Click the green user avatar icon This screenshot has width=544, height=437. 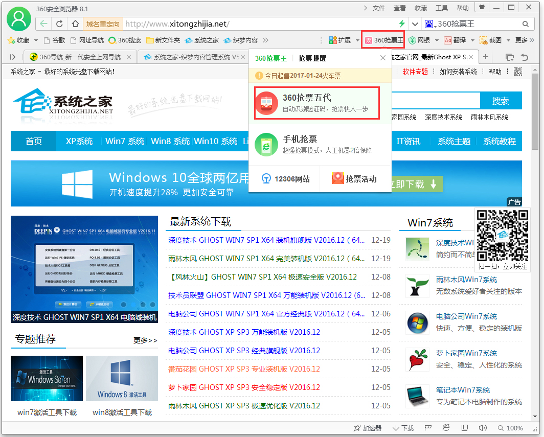[19, 19]
